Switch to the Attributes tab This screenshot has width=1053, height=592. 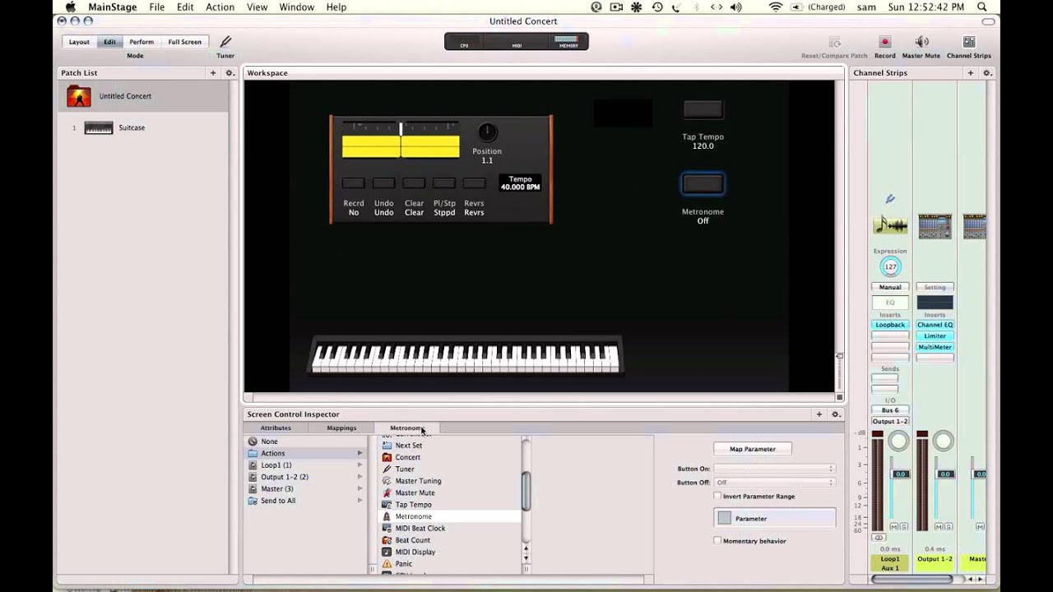point(276,428)
